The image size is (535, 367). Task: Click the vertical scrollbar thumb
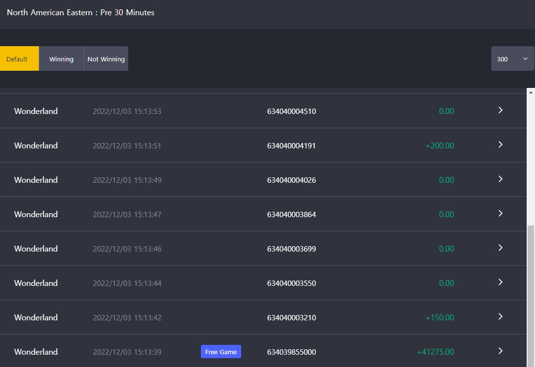pos(531,296)
